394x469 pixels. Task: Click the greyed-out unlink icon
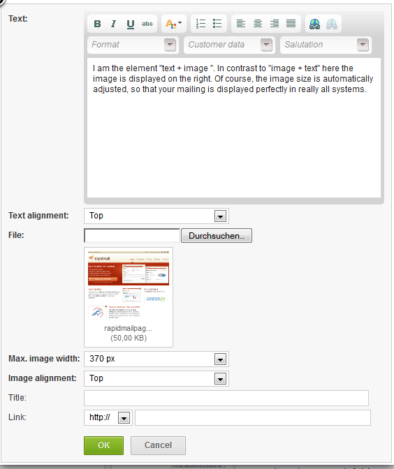[x=332, y=24]
